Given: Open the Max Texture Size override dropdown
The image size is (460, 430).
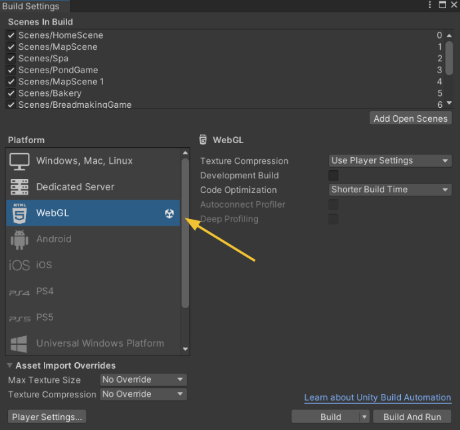Looking at the screenshot, I should pyautogui.click(x=143, y=380).
